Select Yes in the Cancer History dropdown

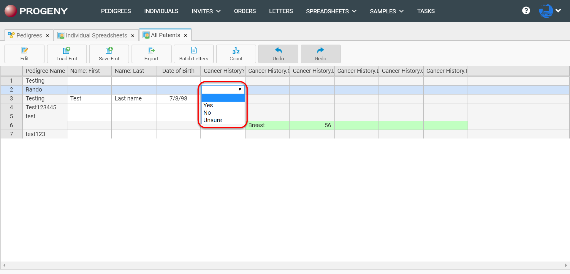point(208,105)
